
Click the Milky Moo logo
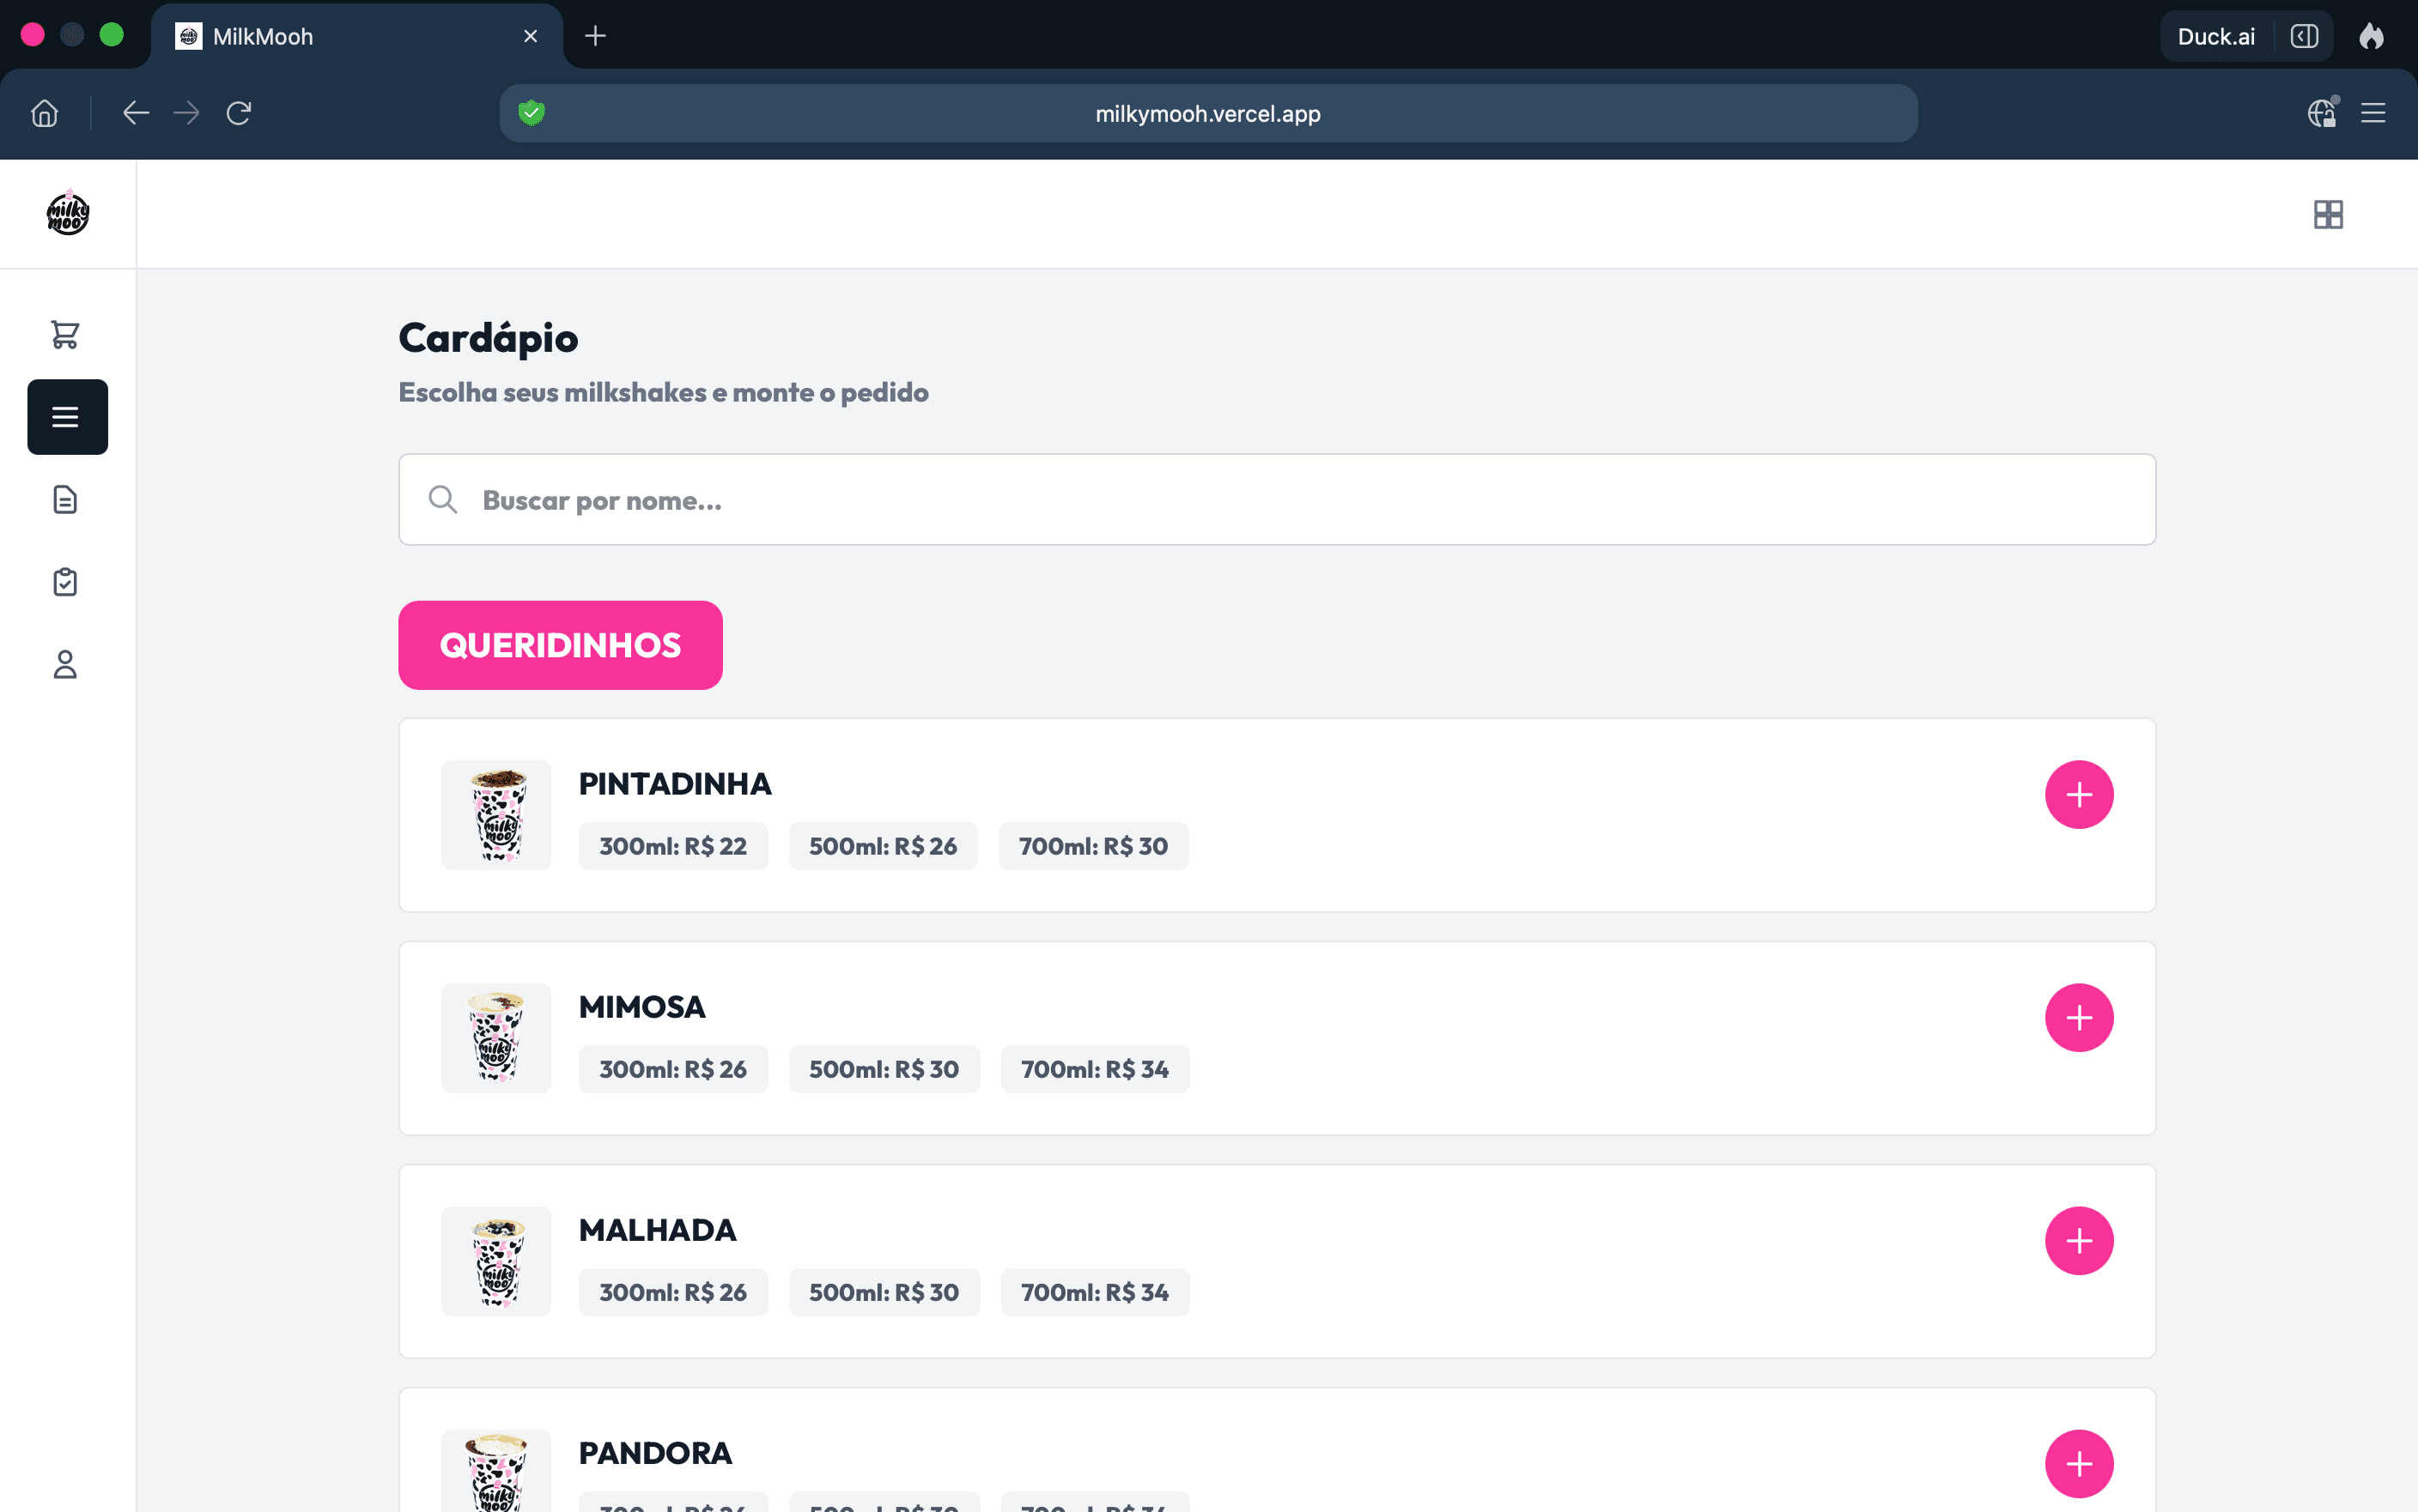(x=68, y=213)
